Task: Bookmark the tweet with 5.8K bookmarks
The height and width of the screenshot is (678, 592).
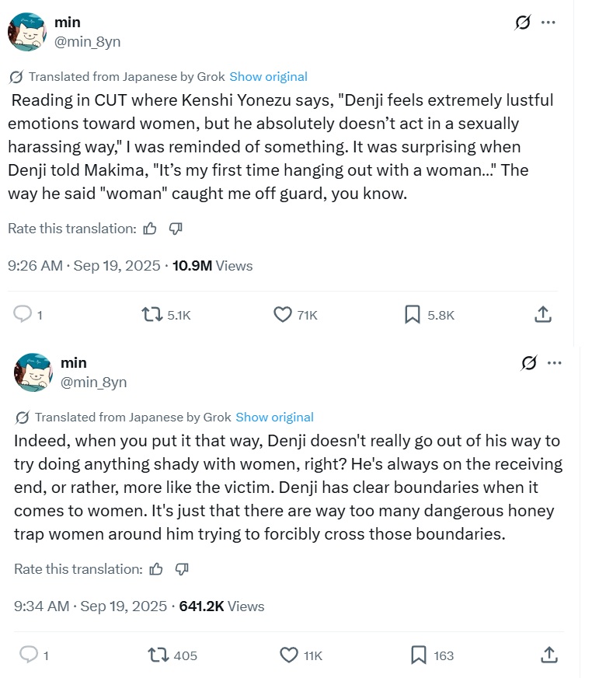Action: pyautogui.click(x=412, y=314)
